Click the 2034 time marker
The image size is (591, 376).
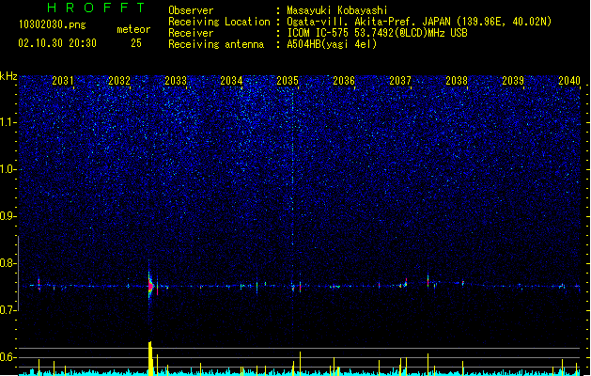pyautogui.click(x=231, y=81)
